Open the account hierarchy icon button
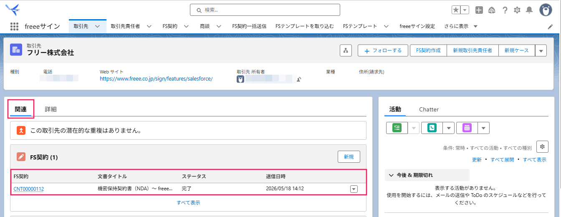Viewport: 561px width, 217px height. click(x=346, y=50)
